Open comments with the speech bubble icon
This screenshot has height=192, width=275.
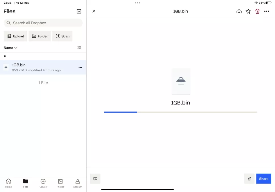click(95, 179)
